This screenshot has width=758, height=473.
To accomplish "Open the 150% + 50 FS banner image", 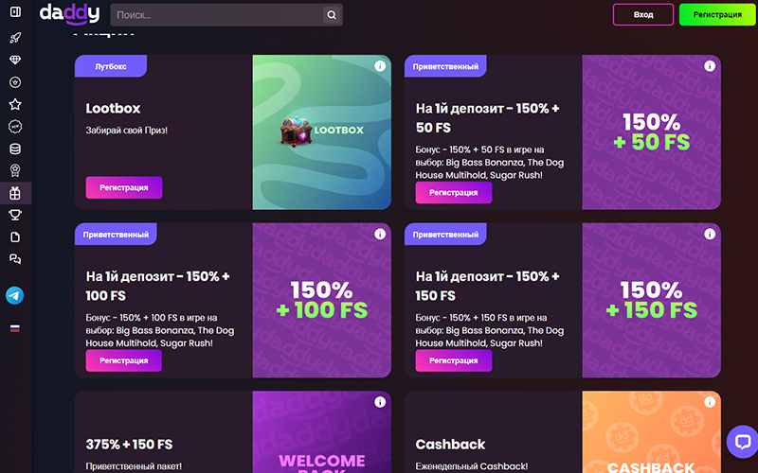I will 652,132.
